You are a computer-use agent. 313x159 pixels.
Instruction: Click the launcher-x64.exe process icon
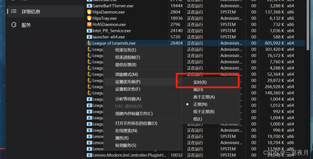(x=89, y=37)
